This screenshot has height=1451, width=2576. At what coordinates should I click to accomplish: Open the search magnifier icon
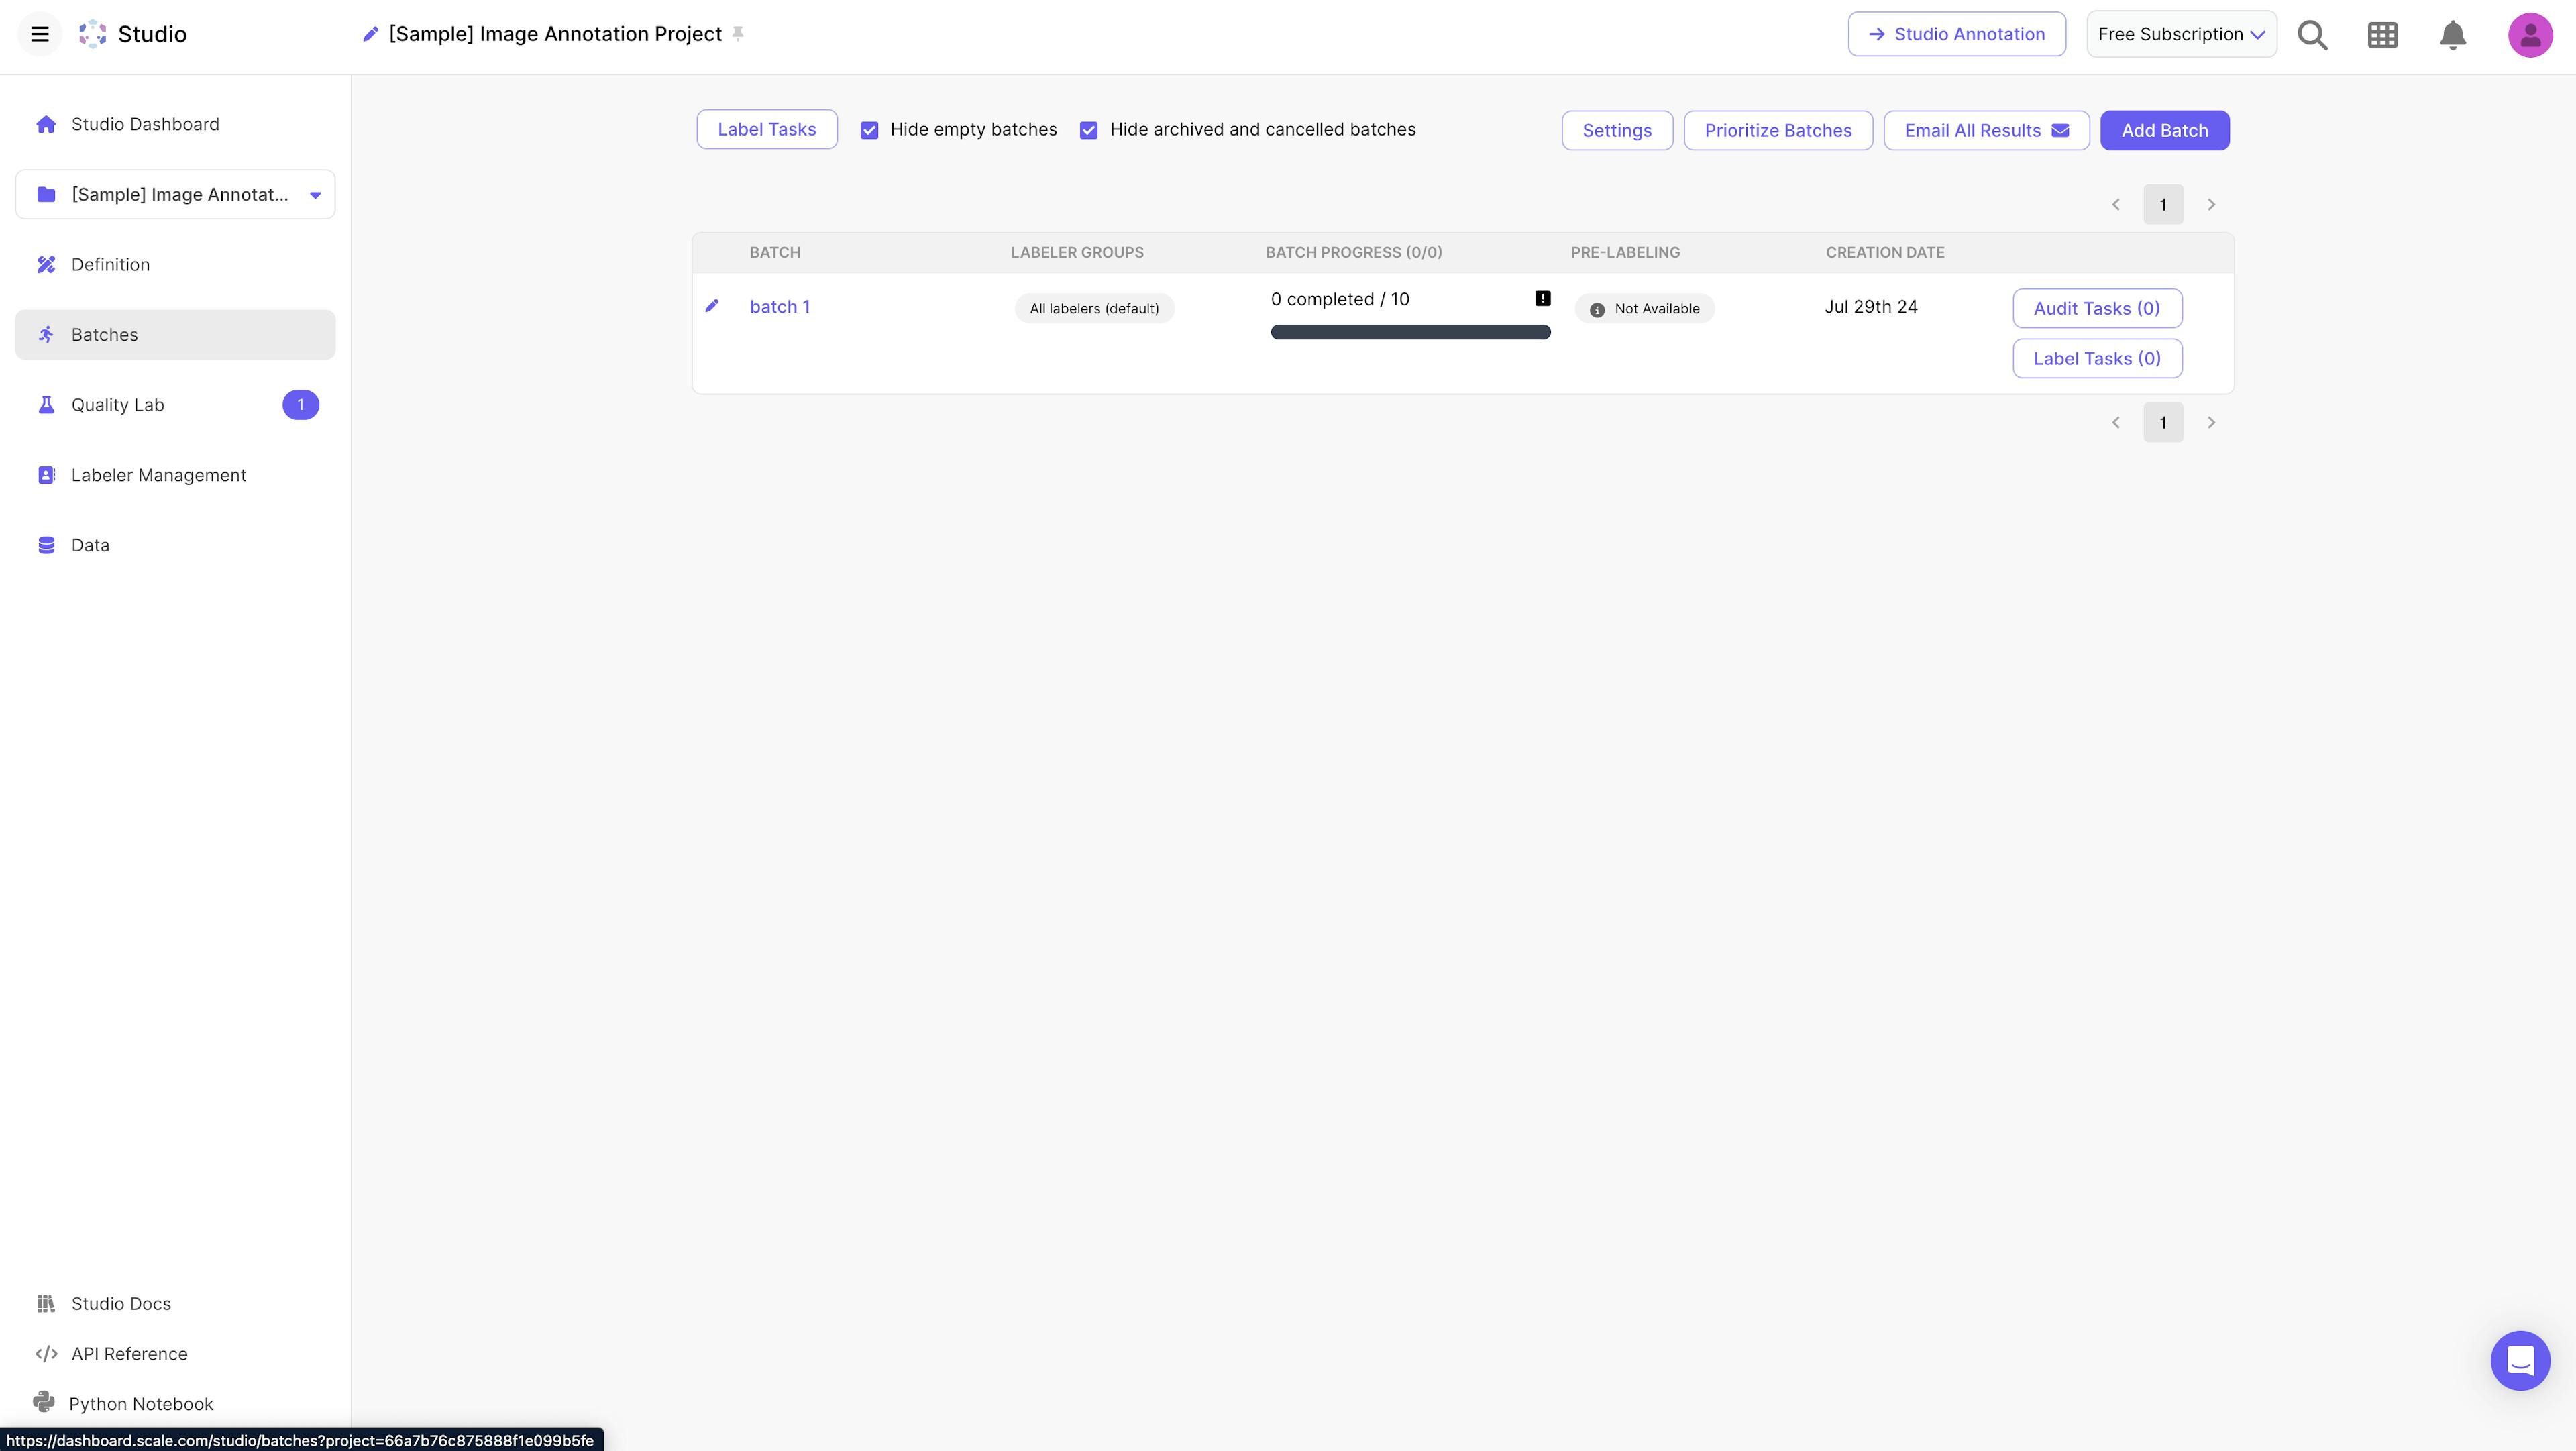[2312, 35]
